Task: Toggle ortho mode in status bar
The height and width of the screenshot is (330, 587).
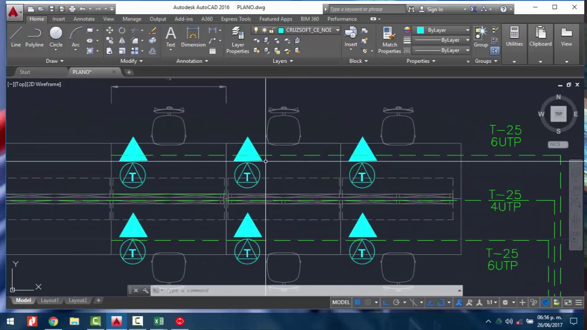Action: (x=386, y=302)
